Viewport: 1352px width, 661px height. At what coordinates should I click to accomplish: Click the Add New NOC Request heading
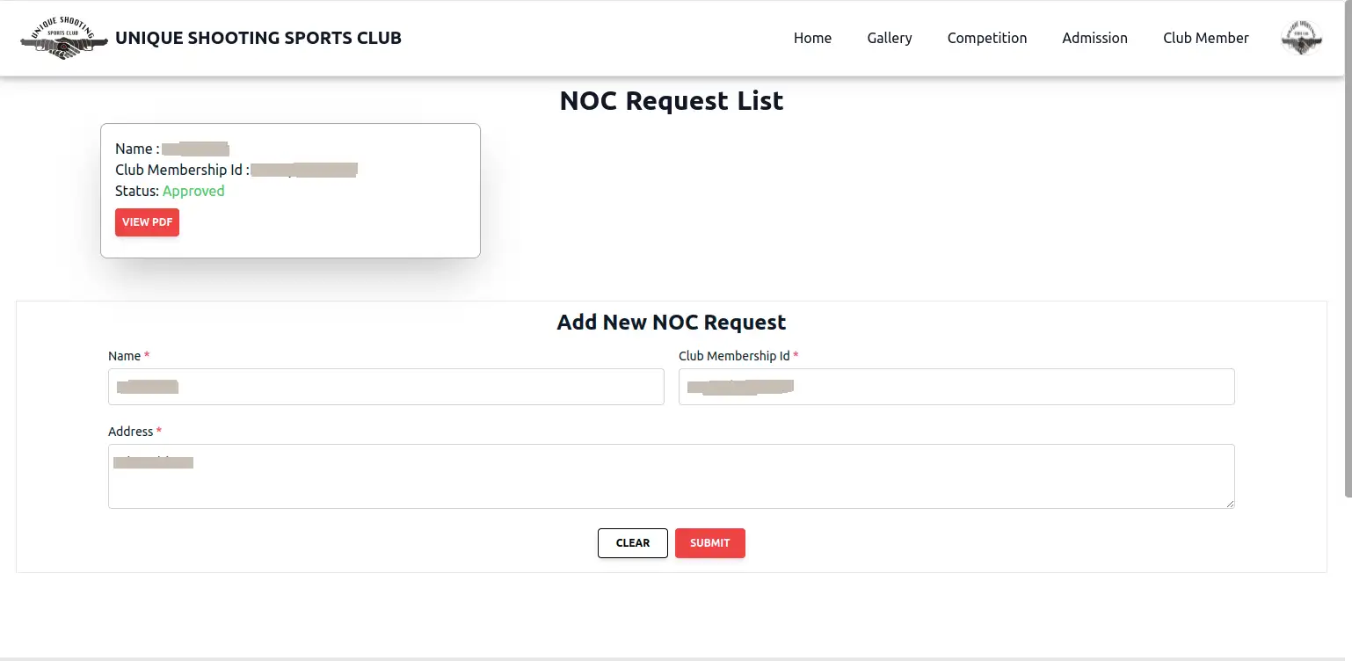[671, 323]
